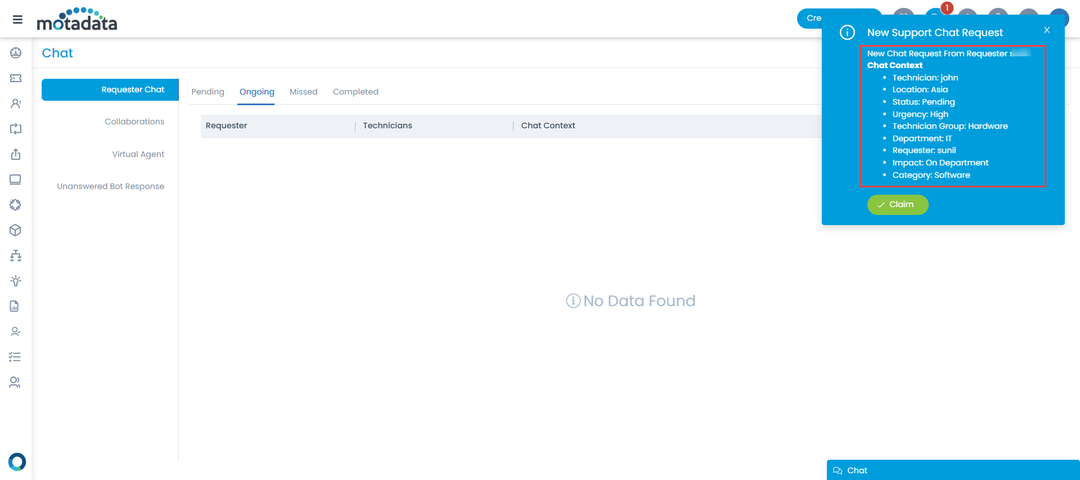Dismiss the New Support Chat Request popup
1080x480 pixels.
(x=1047, y=30)
